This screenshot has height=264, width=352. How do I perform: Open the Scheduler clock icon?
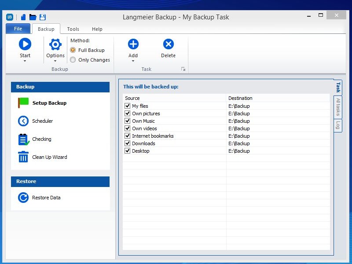[22, 121]
